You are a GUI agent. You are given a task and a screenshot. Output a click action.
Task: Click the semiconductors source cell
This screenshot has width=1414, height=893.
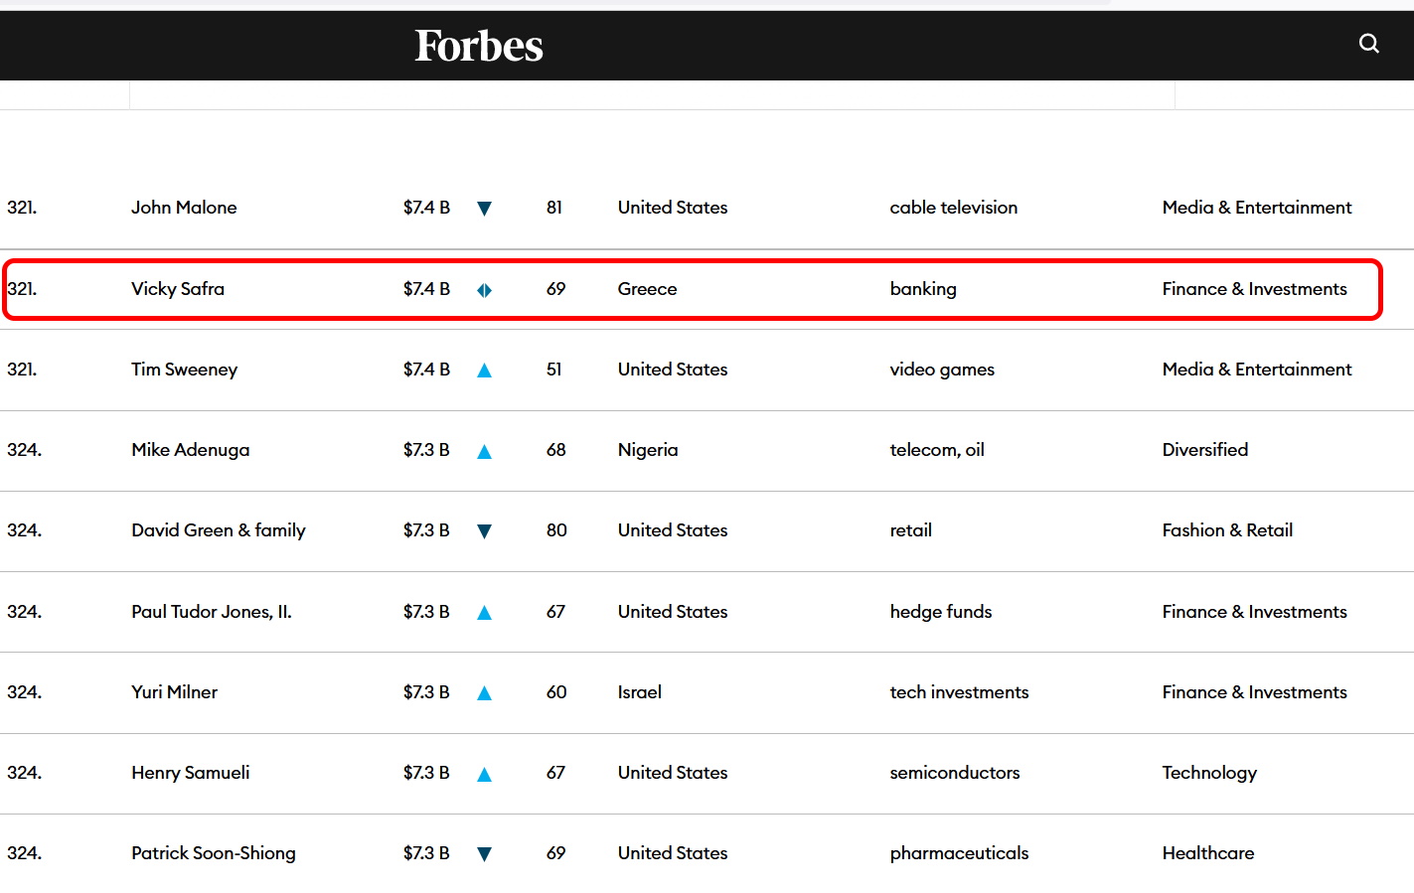[955, 773]
